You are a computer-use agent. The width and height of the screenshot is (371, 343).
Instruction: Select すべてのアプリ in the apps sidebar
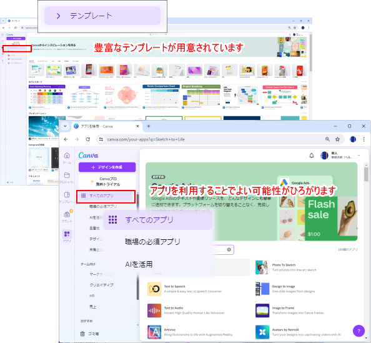(106, 196)
